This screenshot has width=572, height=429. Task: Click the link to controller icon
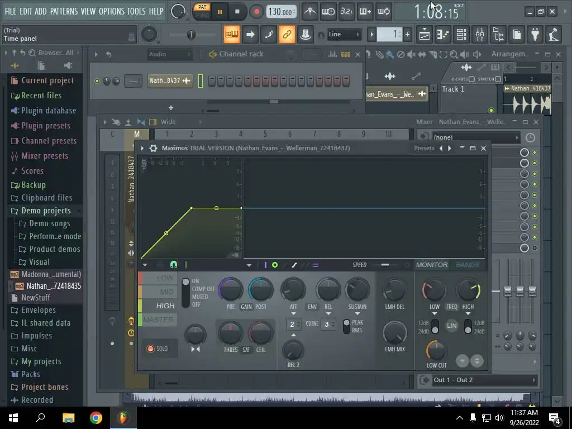(x=287, y=35)
